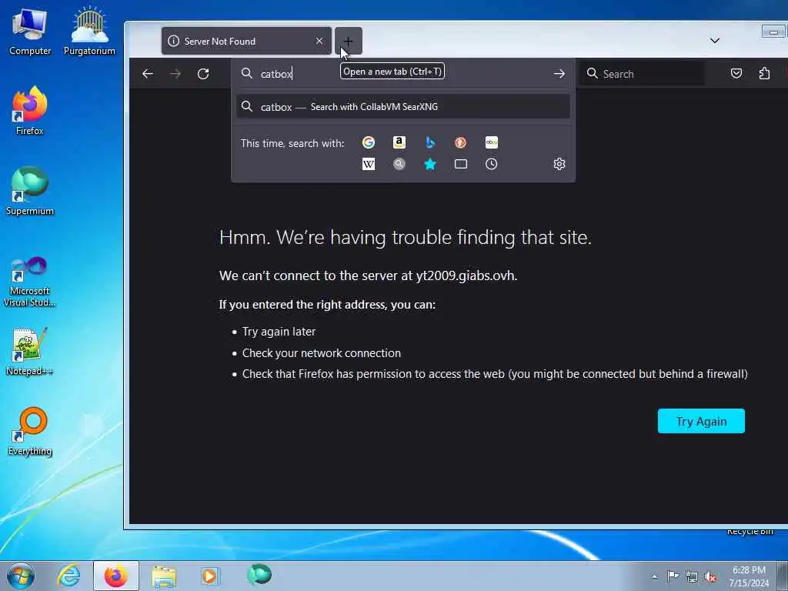Screen dimensions: 788x591
Task: Search this time with Bing
Action: tap(429, 142)
